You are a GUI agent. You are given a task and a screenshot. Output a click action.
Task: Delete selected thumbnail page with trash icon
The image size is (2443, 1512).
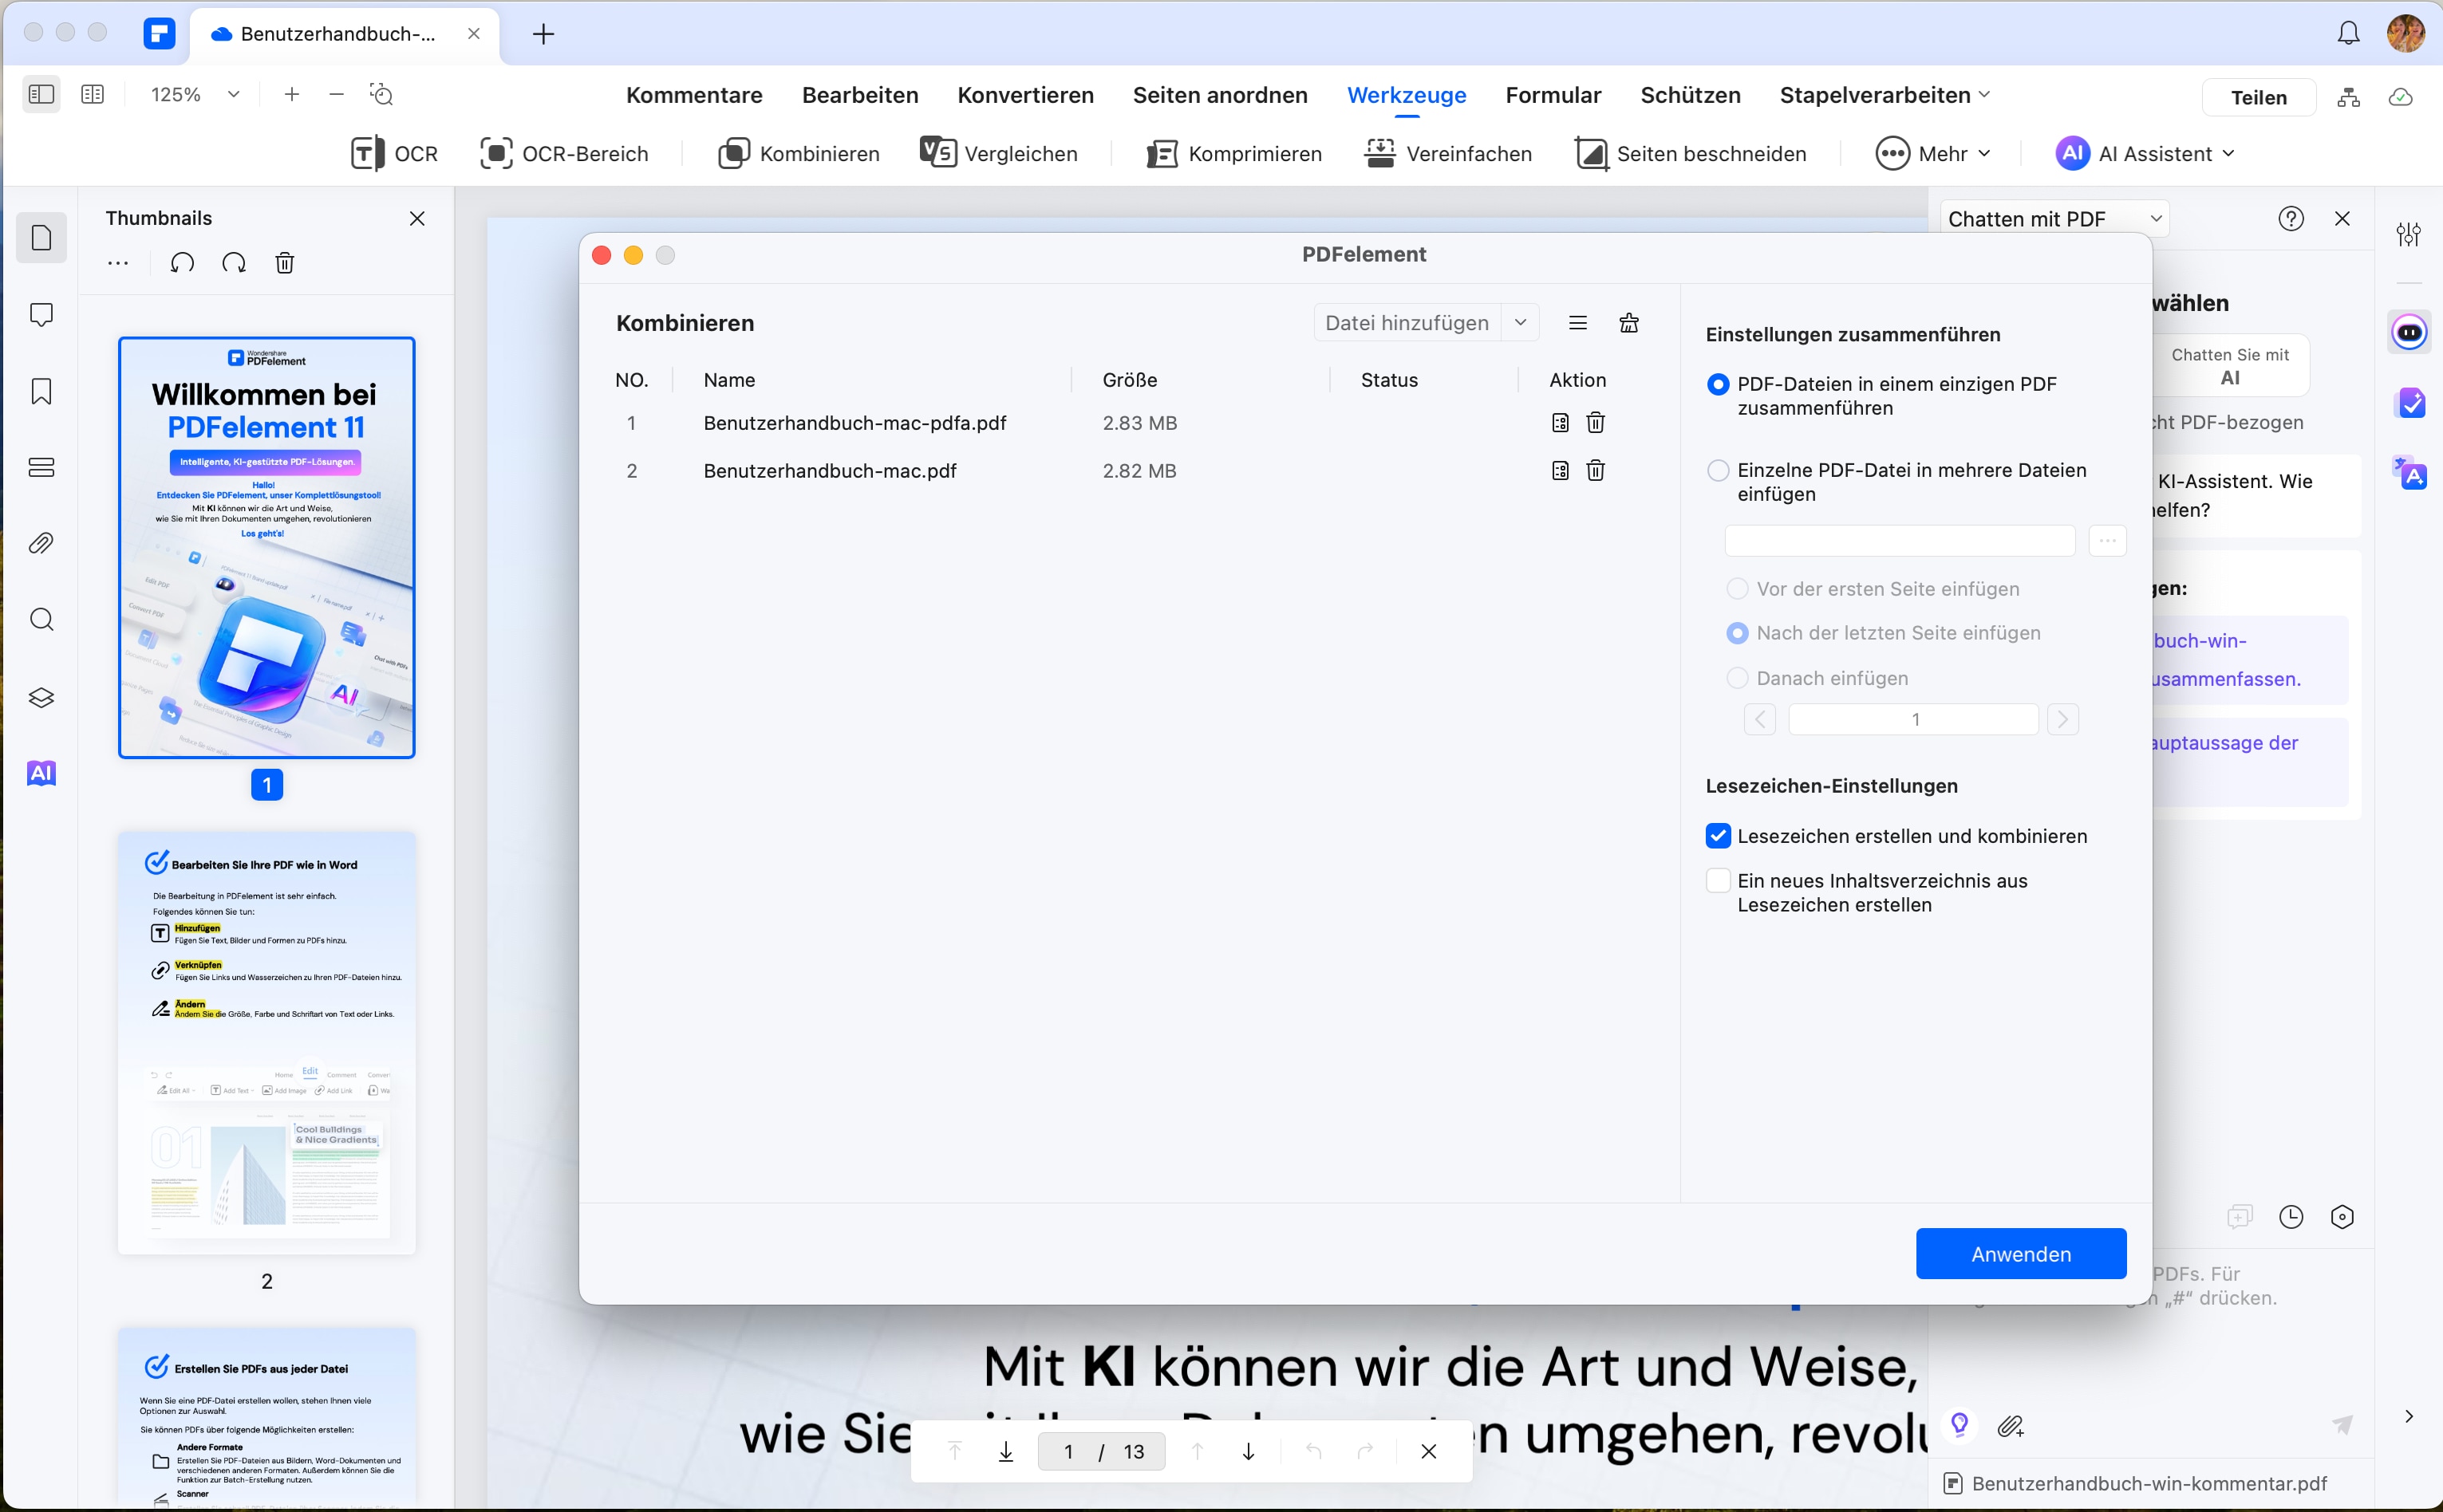285,263
